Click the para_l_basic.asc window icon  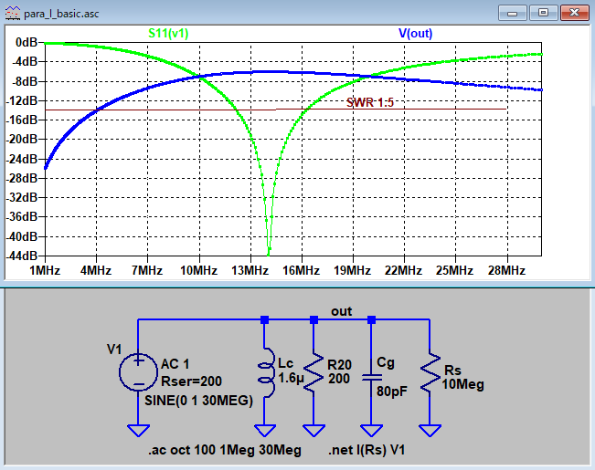pyautogui.click(x=13, y=14)
